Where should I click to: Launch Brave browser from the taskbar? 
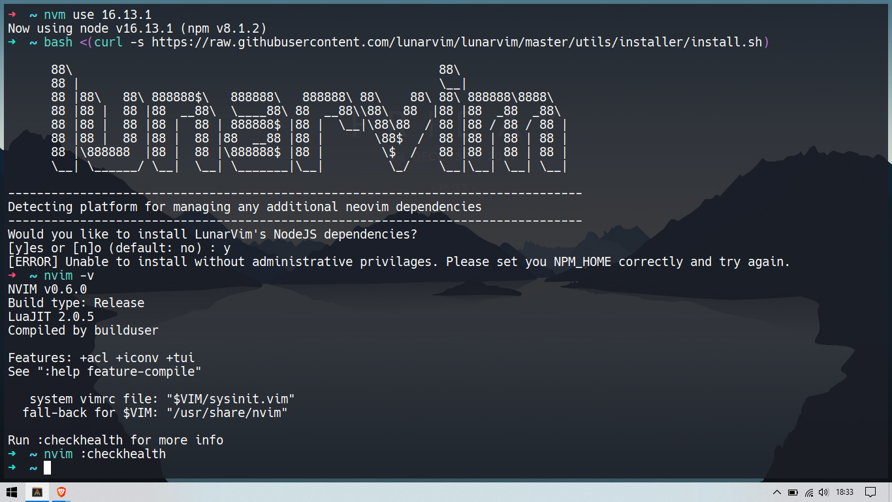click(x=61, y=492)
